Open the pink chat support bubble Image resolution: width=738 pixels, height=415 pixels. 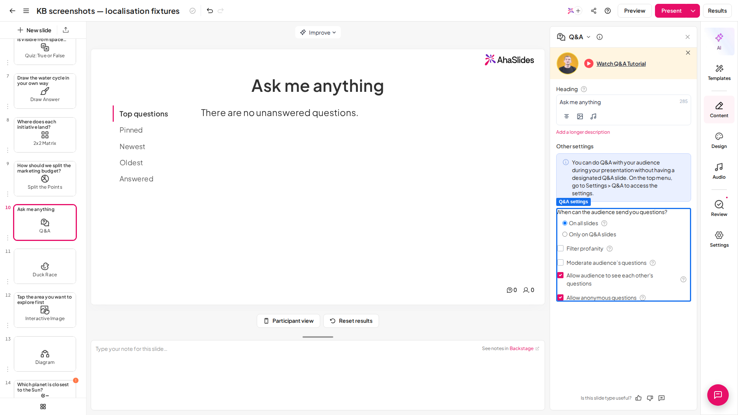718,395
